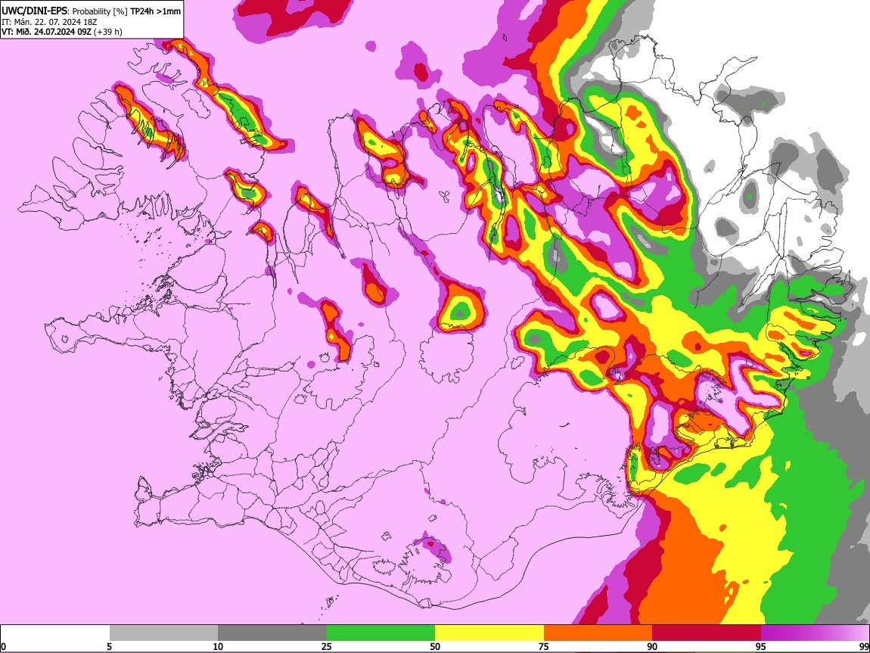Click the Probability [%] label

click(x=100, y=11)
